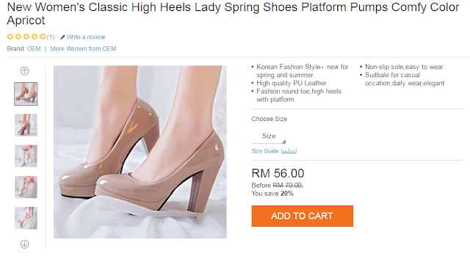Click the pencil icon beside Write a review
Screen dimensions: 470x270
point(62,37)
